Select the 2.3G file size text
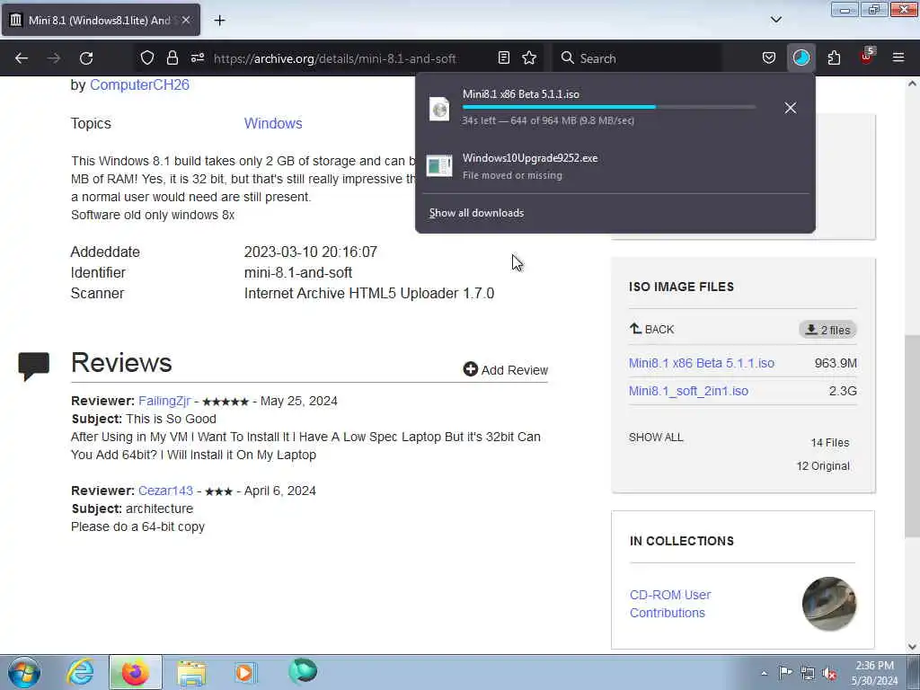The height and width of the screenshot is (690, 920). pyautogui.click(x=843, y=391)
